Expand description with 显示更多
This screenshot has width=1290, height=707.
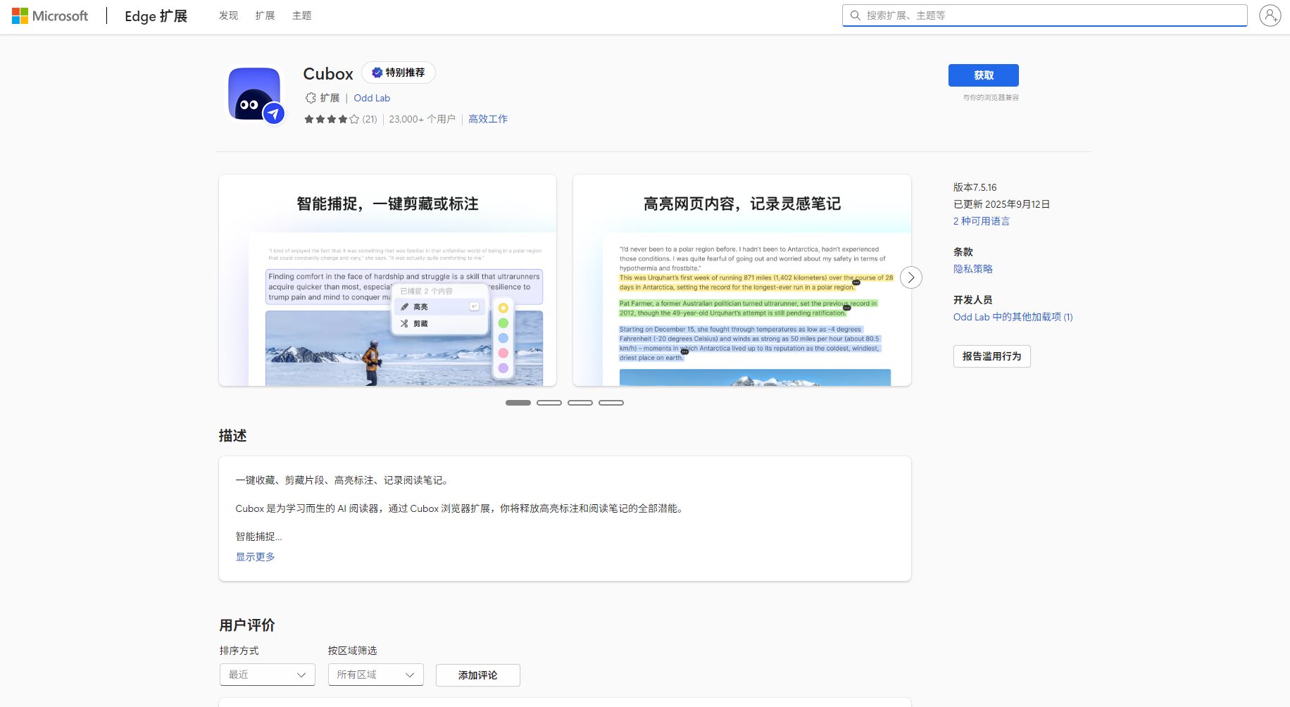tap(255, 557)
